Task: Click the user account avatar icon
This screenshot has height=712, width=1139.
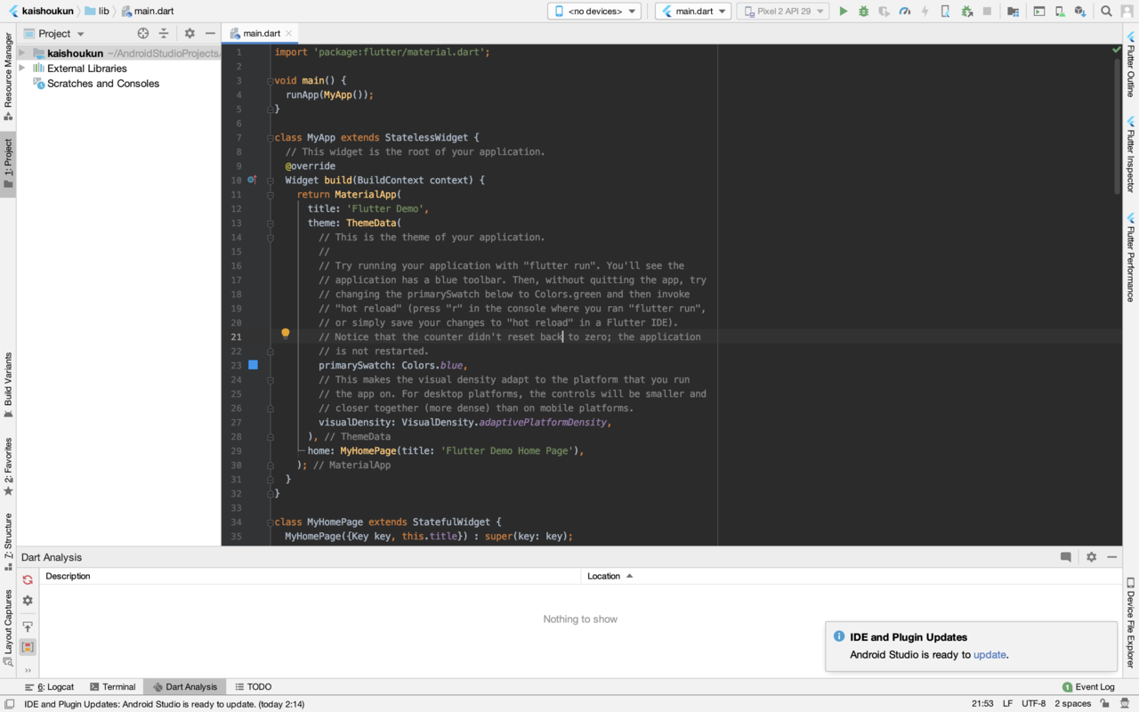Action: [x=1127, y=12]
